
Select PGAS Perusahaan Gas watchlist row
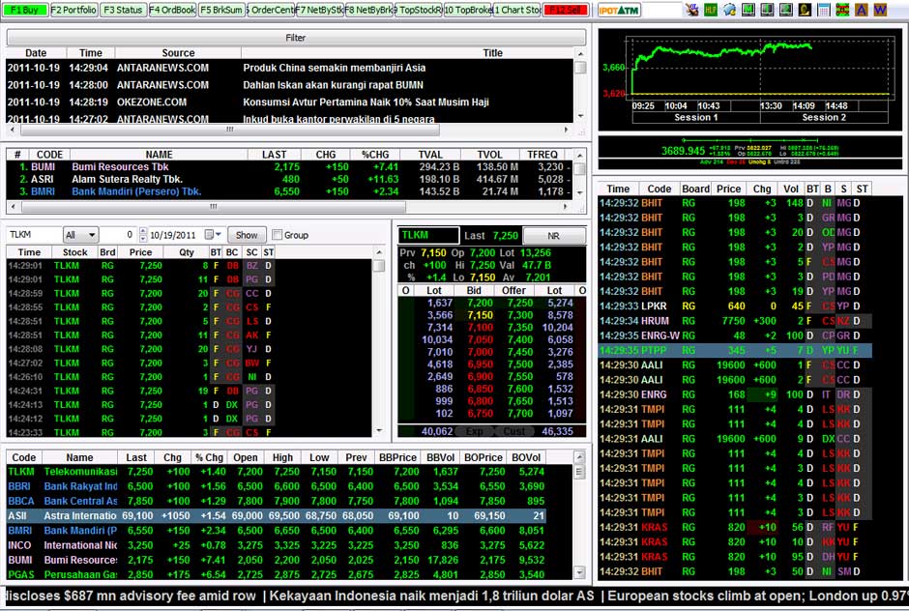(x=276, y=574)
